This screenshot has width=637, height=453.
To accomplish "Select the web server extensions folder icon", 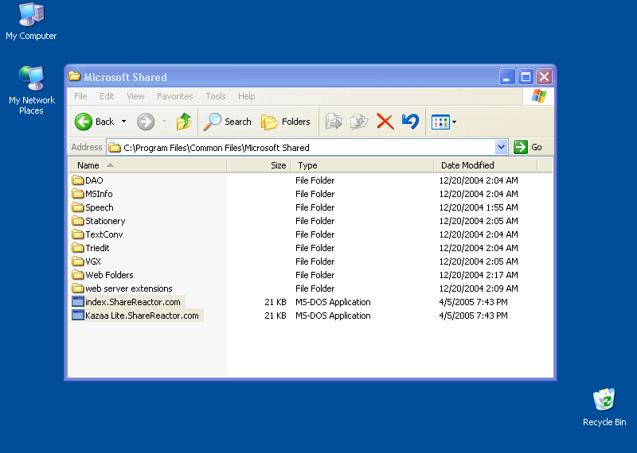I will click(x=77, y=288).
